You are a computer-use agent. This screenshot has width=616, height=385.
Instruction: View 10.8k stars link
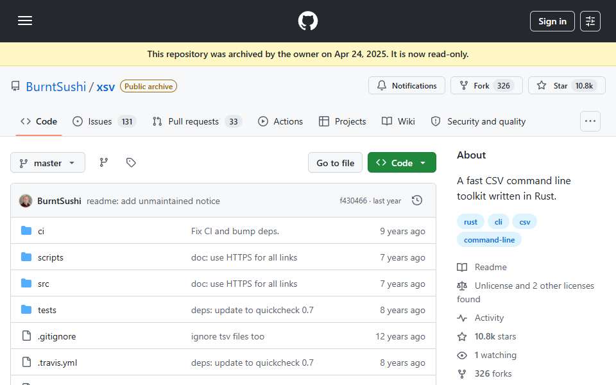[x=487, y=336]
